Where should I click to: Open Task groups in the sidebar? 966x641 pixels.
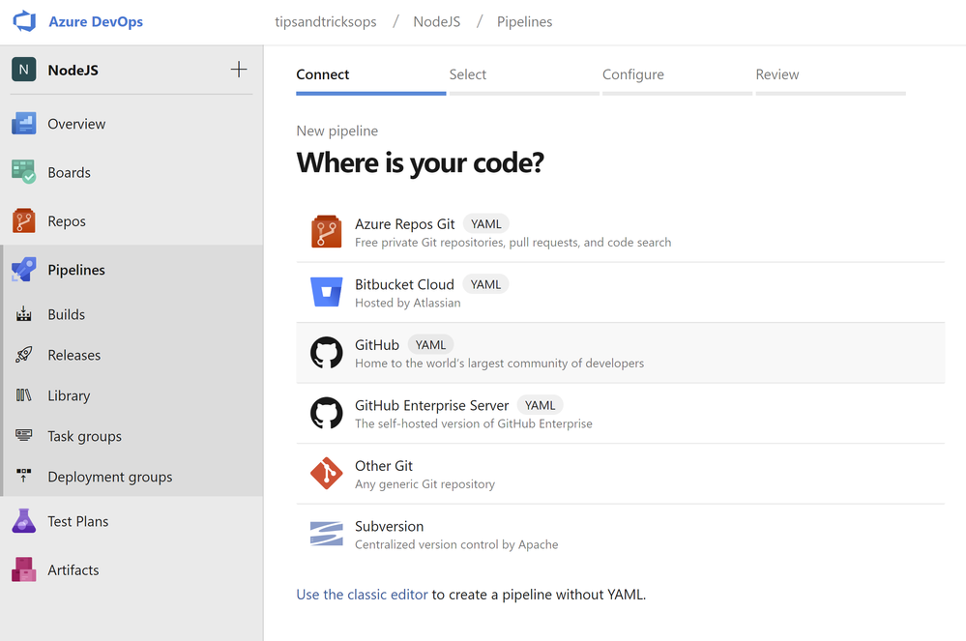pyautogui.click(x=84, y=436)
